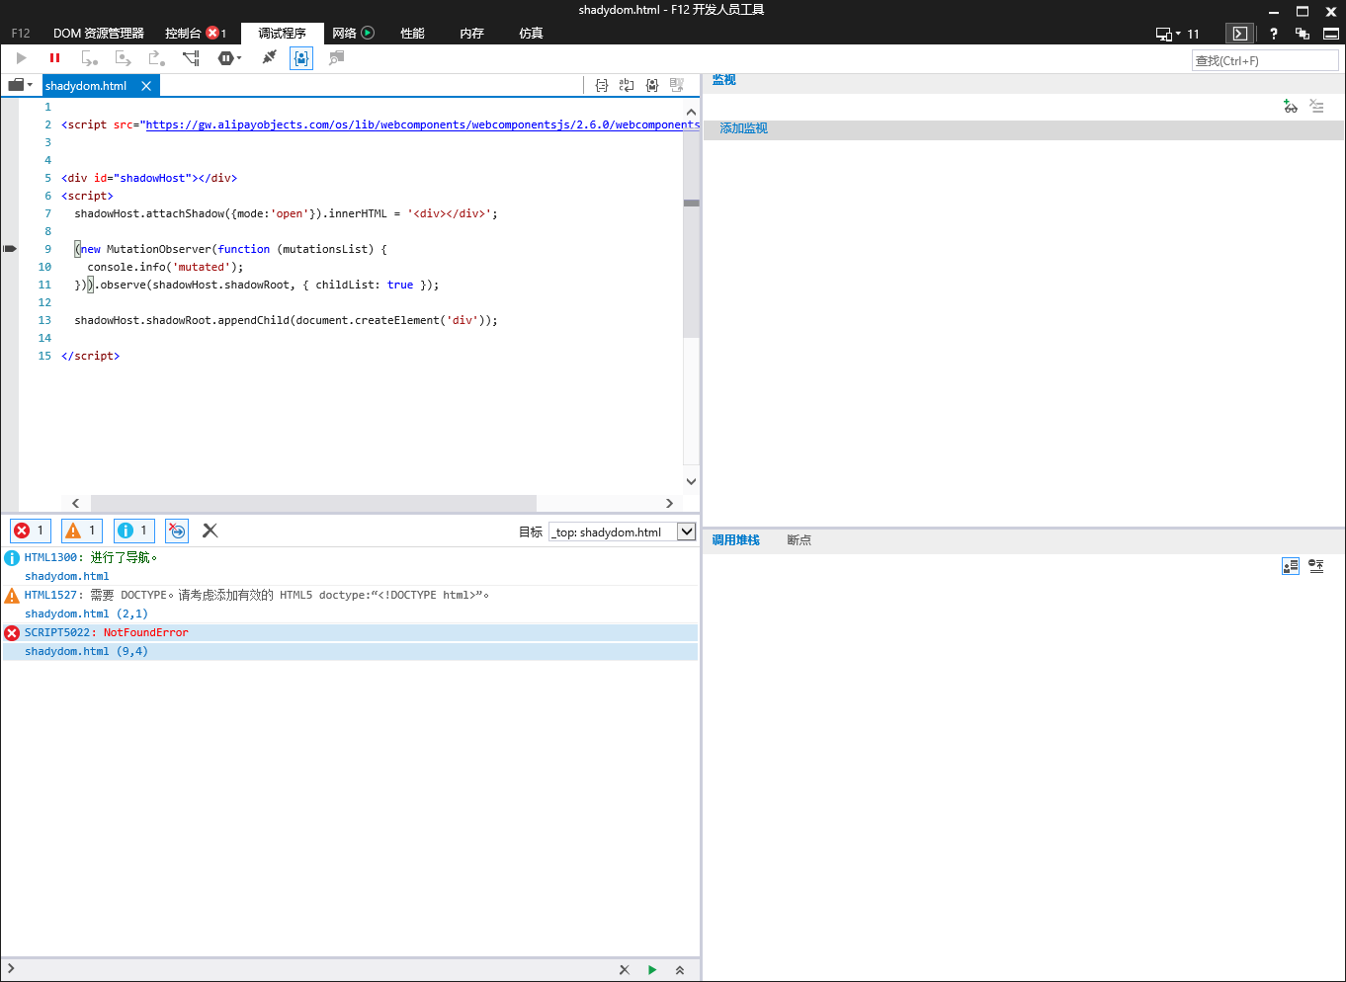Open the 目标 _top: shadydom.html dropdown

point(623,532)
